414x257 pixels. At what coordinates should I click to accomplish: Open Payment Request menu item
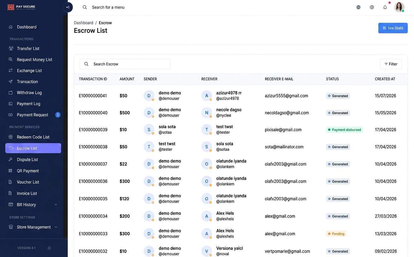pyautogui.click(x=33, y=115)
